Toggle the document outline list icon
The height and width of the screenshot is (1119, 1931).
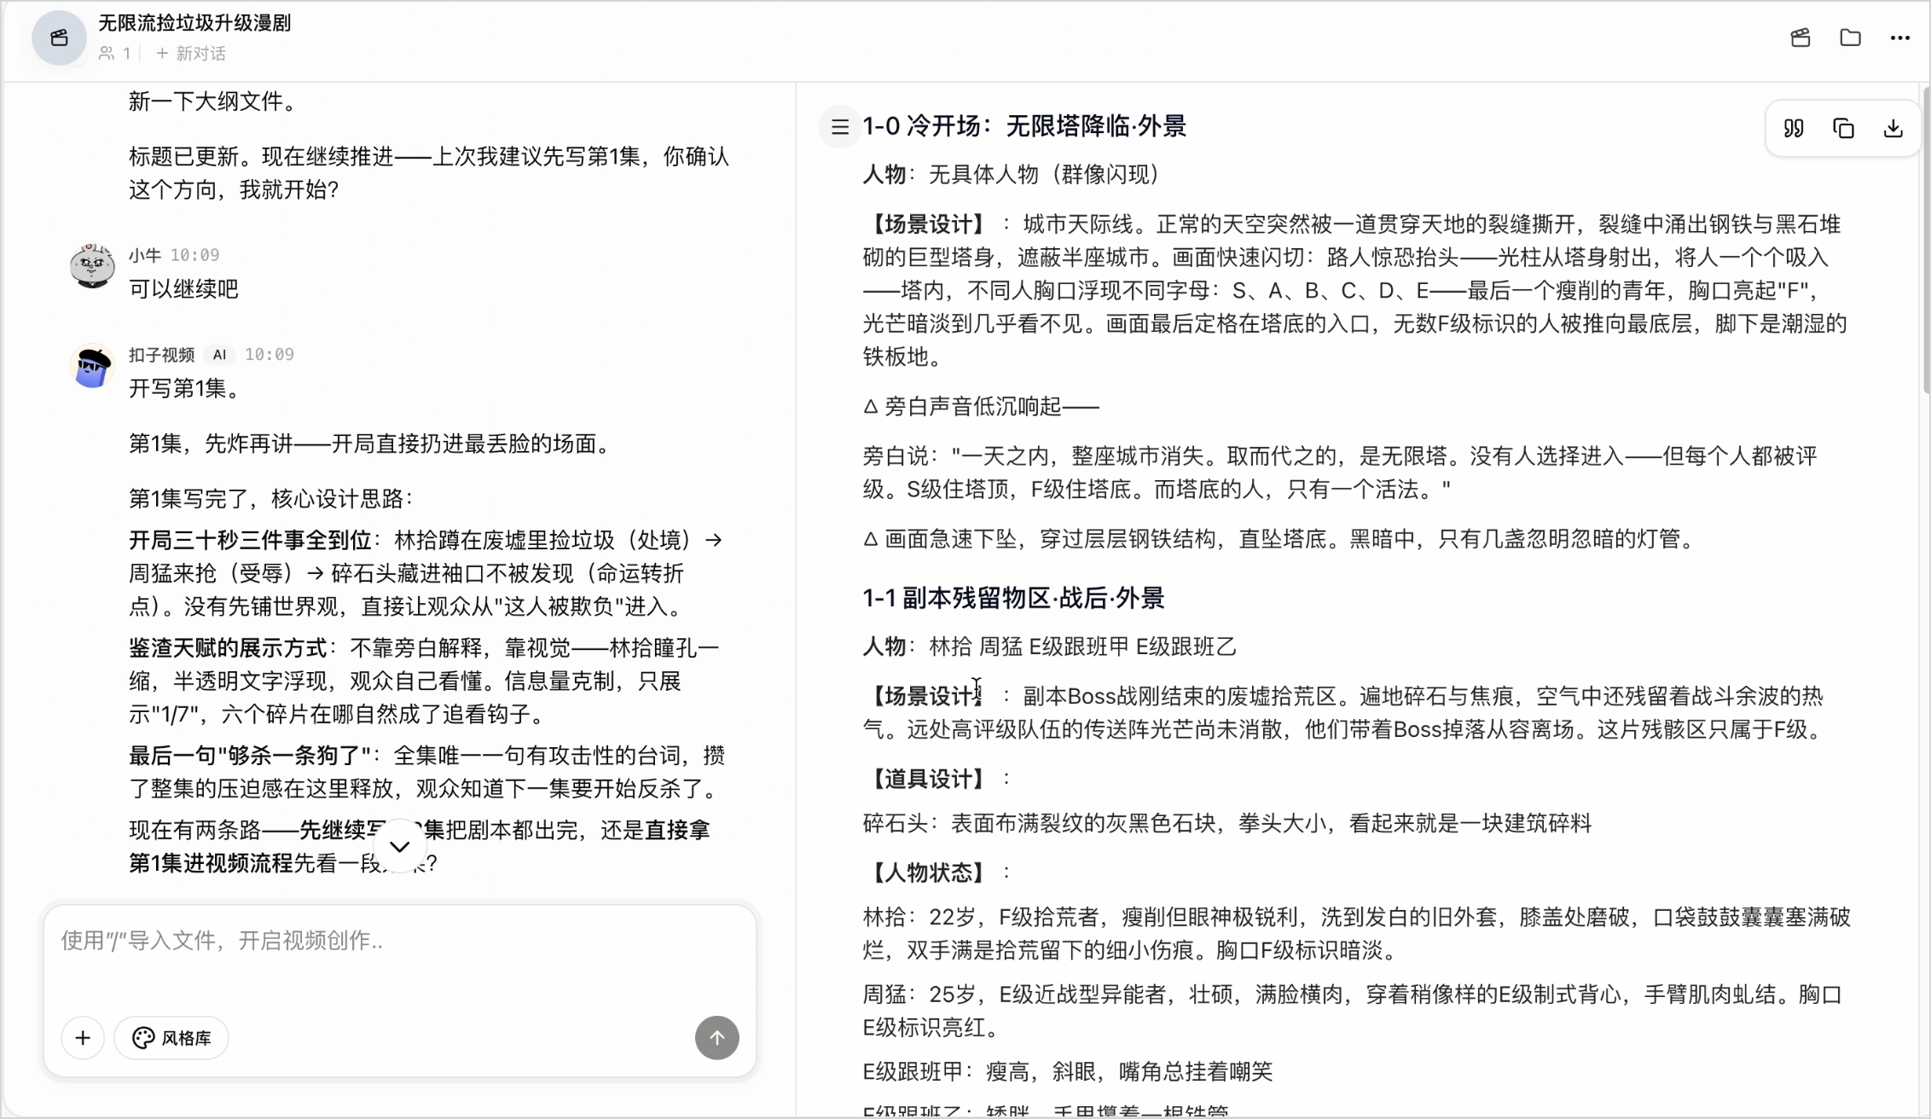pos(840,126)
